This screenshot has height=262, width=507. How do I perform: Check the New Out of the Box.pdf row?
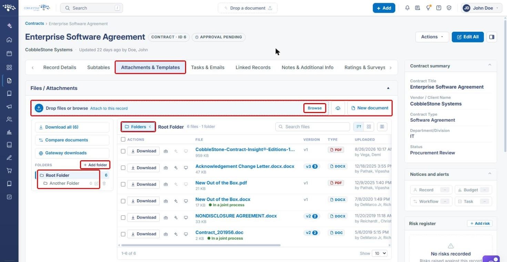pos(123,184)
